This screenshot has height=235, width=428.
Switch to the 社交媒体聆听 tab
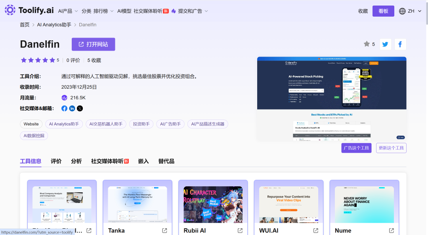[x=110, y=161]
